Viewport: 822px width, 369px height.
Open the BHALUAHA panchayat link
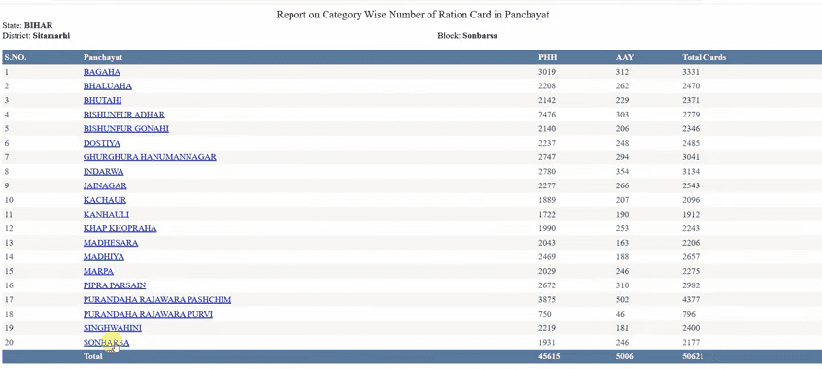(108, 86)
